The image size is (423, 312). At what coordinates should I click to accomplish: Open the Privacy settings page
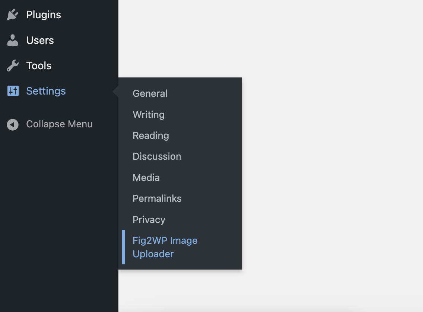point(149,220)
